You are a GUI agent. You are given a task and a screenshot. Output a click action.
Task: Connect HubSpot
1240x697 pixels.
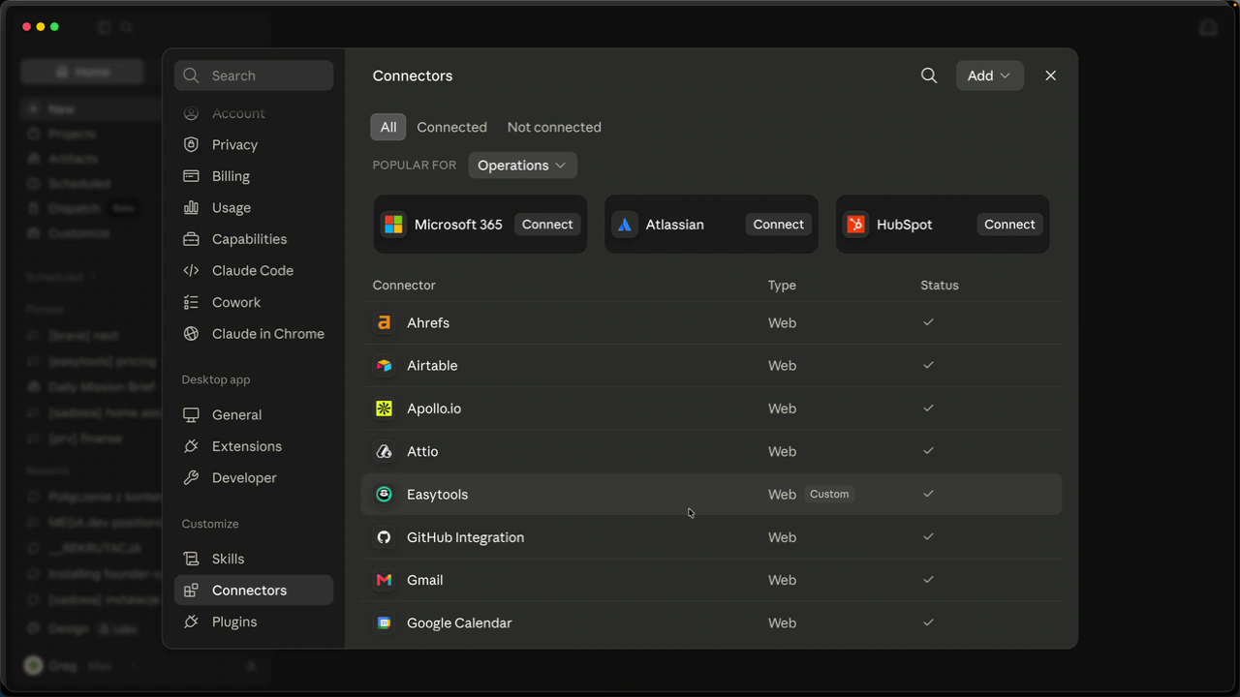(x=1009, y=225)
